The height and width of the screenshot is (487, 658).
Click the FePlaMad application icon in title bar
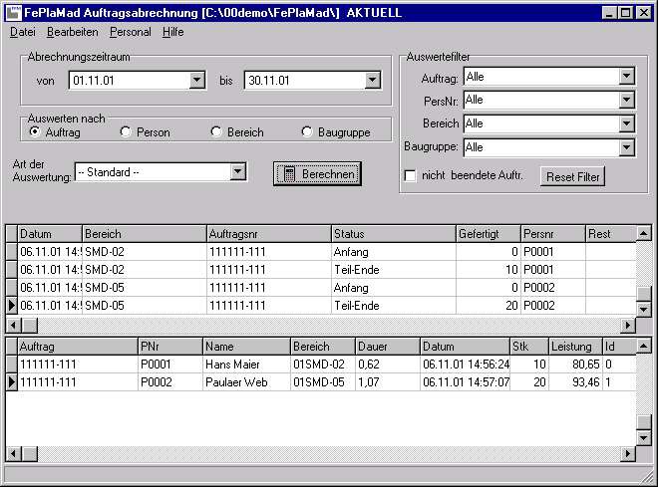(x=13, y=12)
